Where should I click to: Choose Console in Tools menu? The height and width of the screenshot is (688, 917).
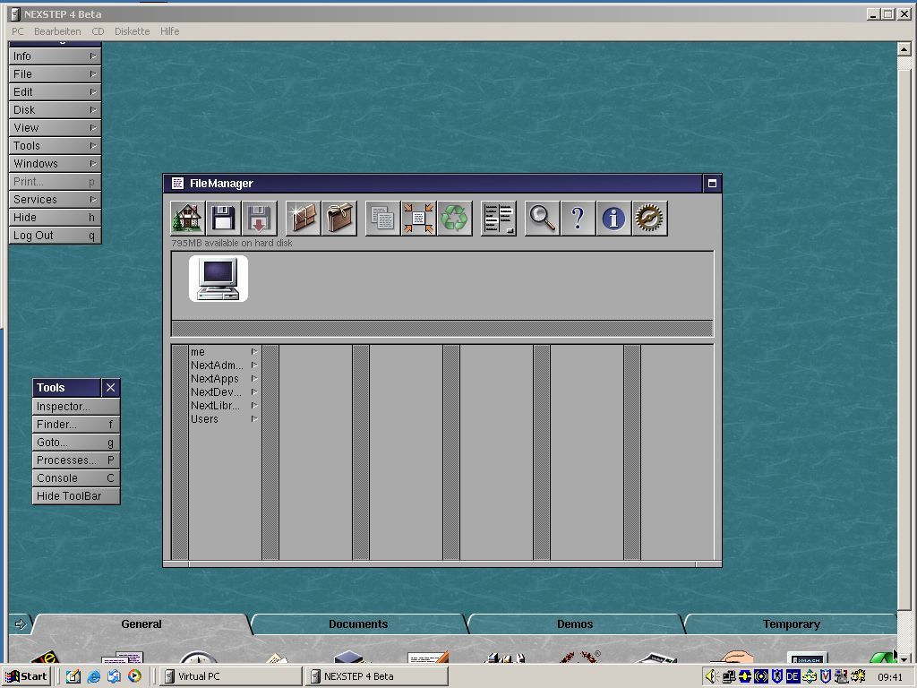point(76,478)
